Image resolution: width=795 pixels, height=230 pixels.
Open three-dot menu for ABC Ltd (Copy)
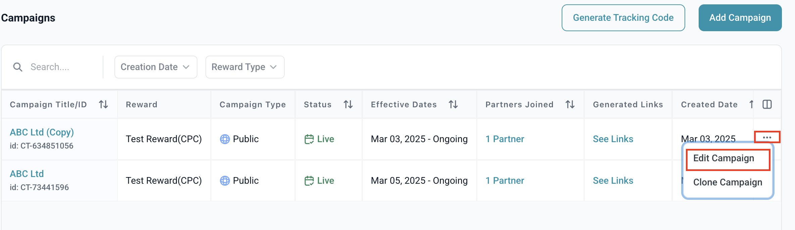point(767,137)
